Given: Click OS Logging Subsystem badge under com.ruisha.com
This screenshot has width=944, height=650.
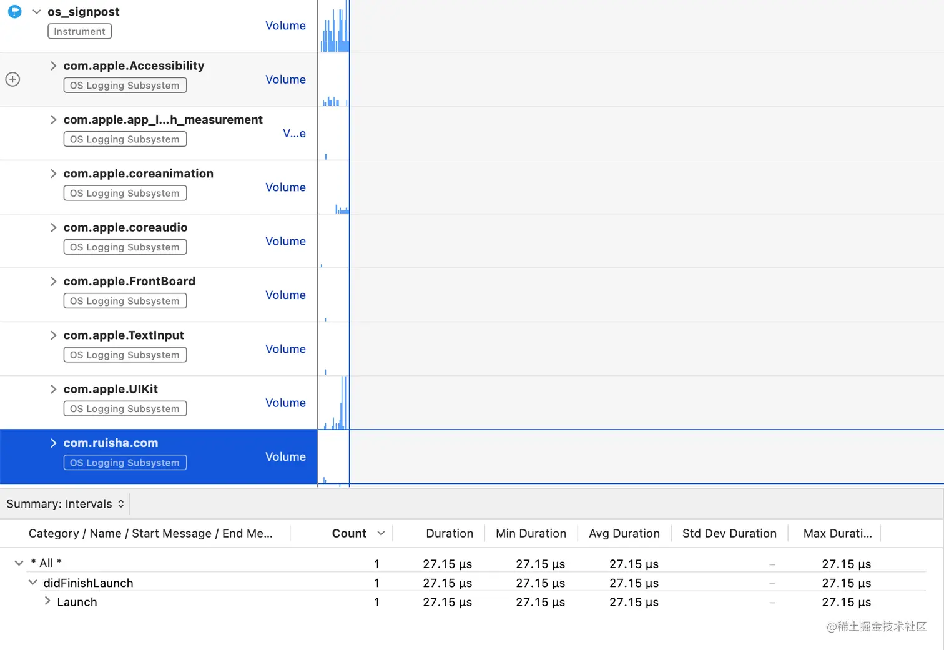Looking at the screenshot, I should [125, 463].
